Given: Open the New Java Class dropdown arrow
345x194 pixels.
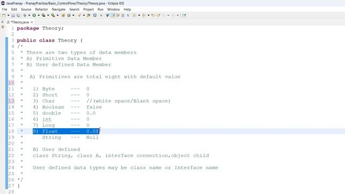Looking at the screenshot, I should (x=73, y=16).
